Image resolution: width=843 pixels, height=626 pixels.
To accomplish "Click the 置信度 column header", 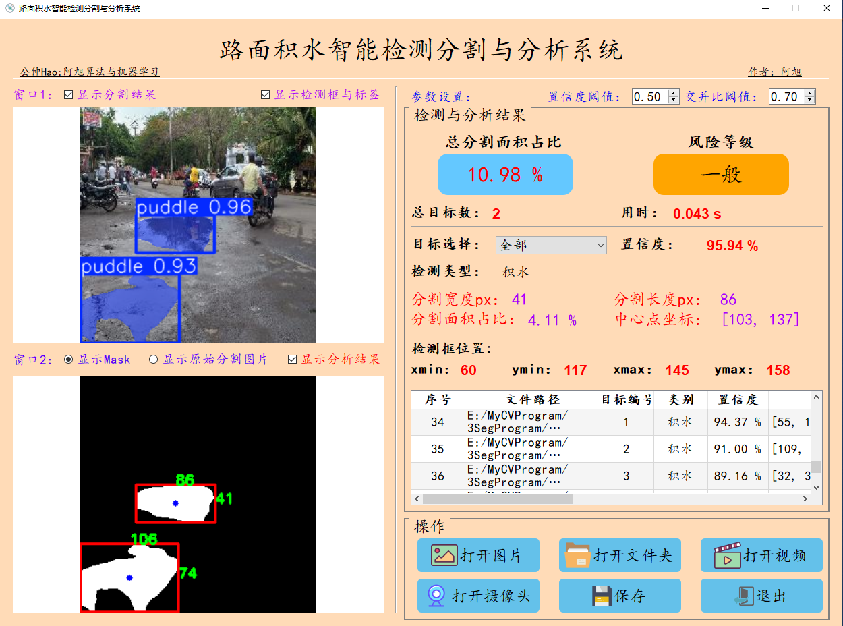I will 738,399.
